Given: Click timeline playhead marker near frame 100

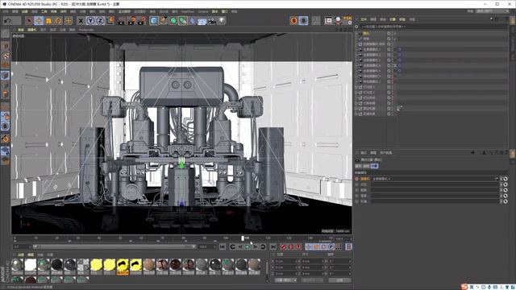Looking at the screenshot, I should click(x=243, y=238).
